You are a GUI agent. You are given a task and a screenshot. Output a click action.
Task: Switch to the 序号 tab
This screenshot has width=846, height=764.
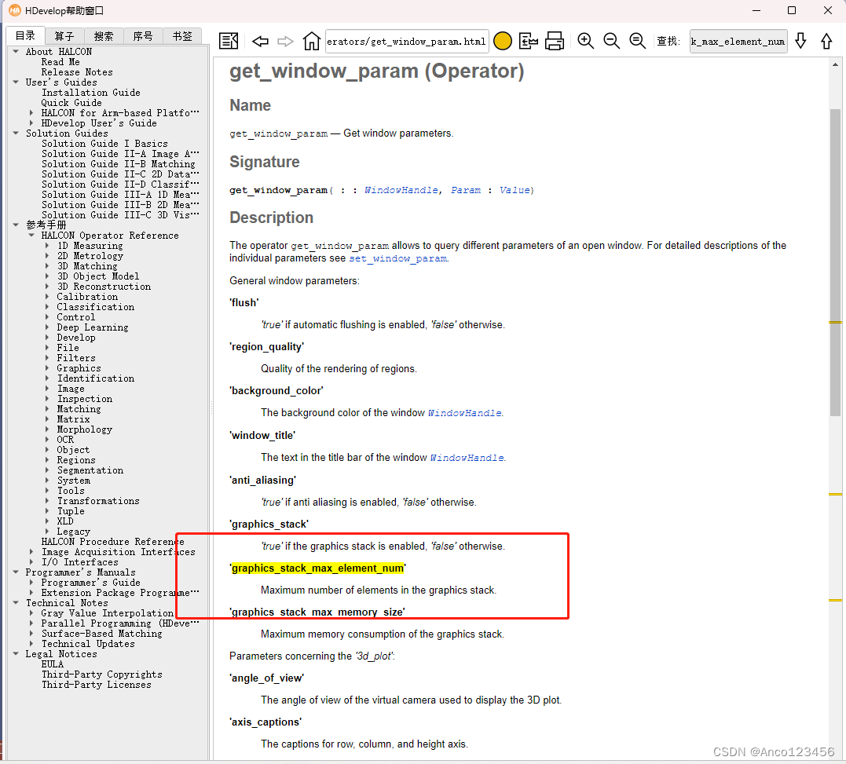point(143,36)
